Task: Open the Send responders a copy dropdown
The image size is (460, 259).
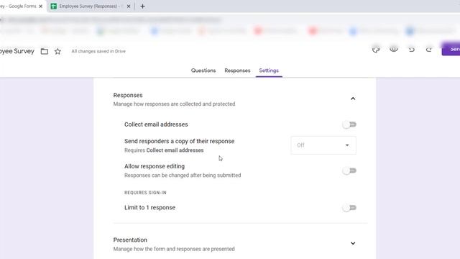Action: coord(323,145)
